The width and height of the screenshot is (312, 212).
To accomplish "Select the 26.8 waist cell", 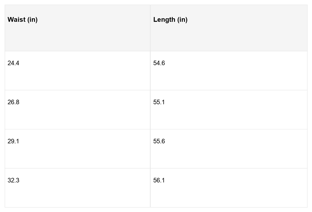I will [x=13, y=102].
